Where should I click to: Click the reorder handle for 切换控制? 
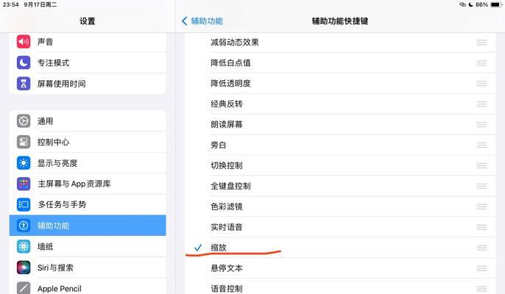tap(481, 165)
